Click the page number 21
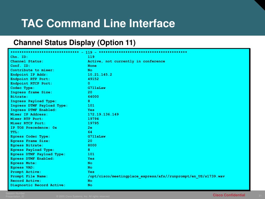265x199 pixels. click(260, 196)
